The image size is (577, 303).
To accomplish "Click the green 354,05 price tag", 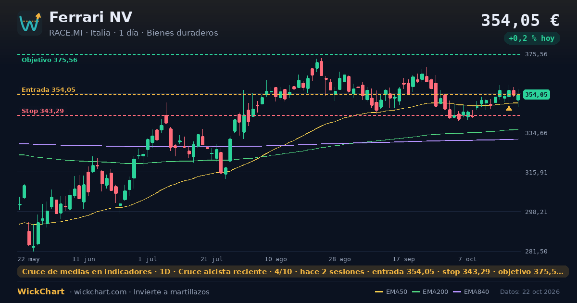I will coord(536,95).
